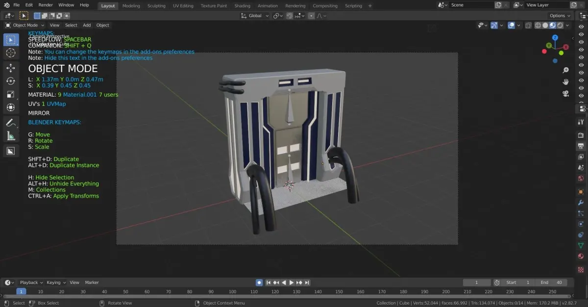
Task: Select the Scale tool icon
Action: tap(11, 94)
